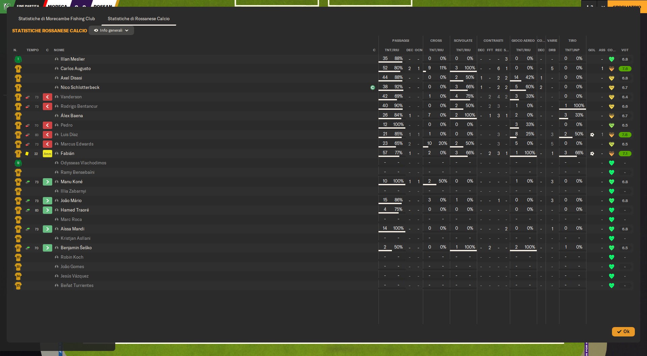The image size is (647, 356).
Task: Click the captain badge next to Nico Schlotterbeck
Action: 372,88
